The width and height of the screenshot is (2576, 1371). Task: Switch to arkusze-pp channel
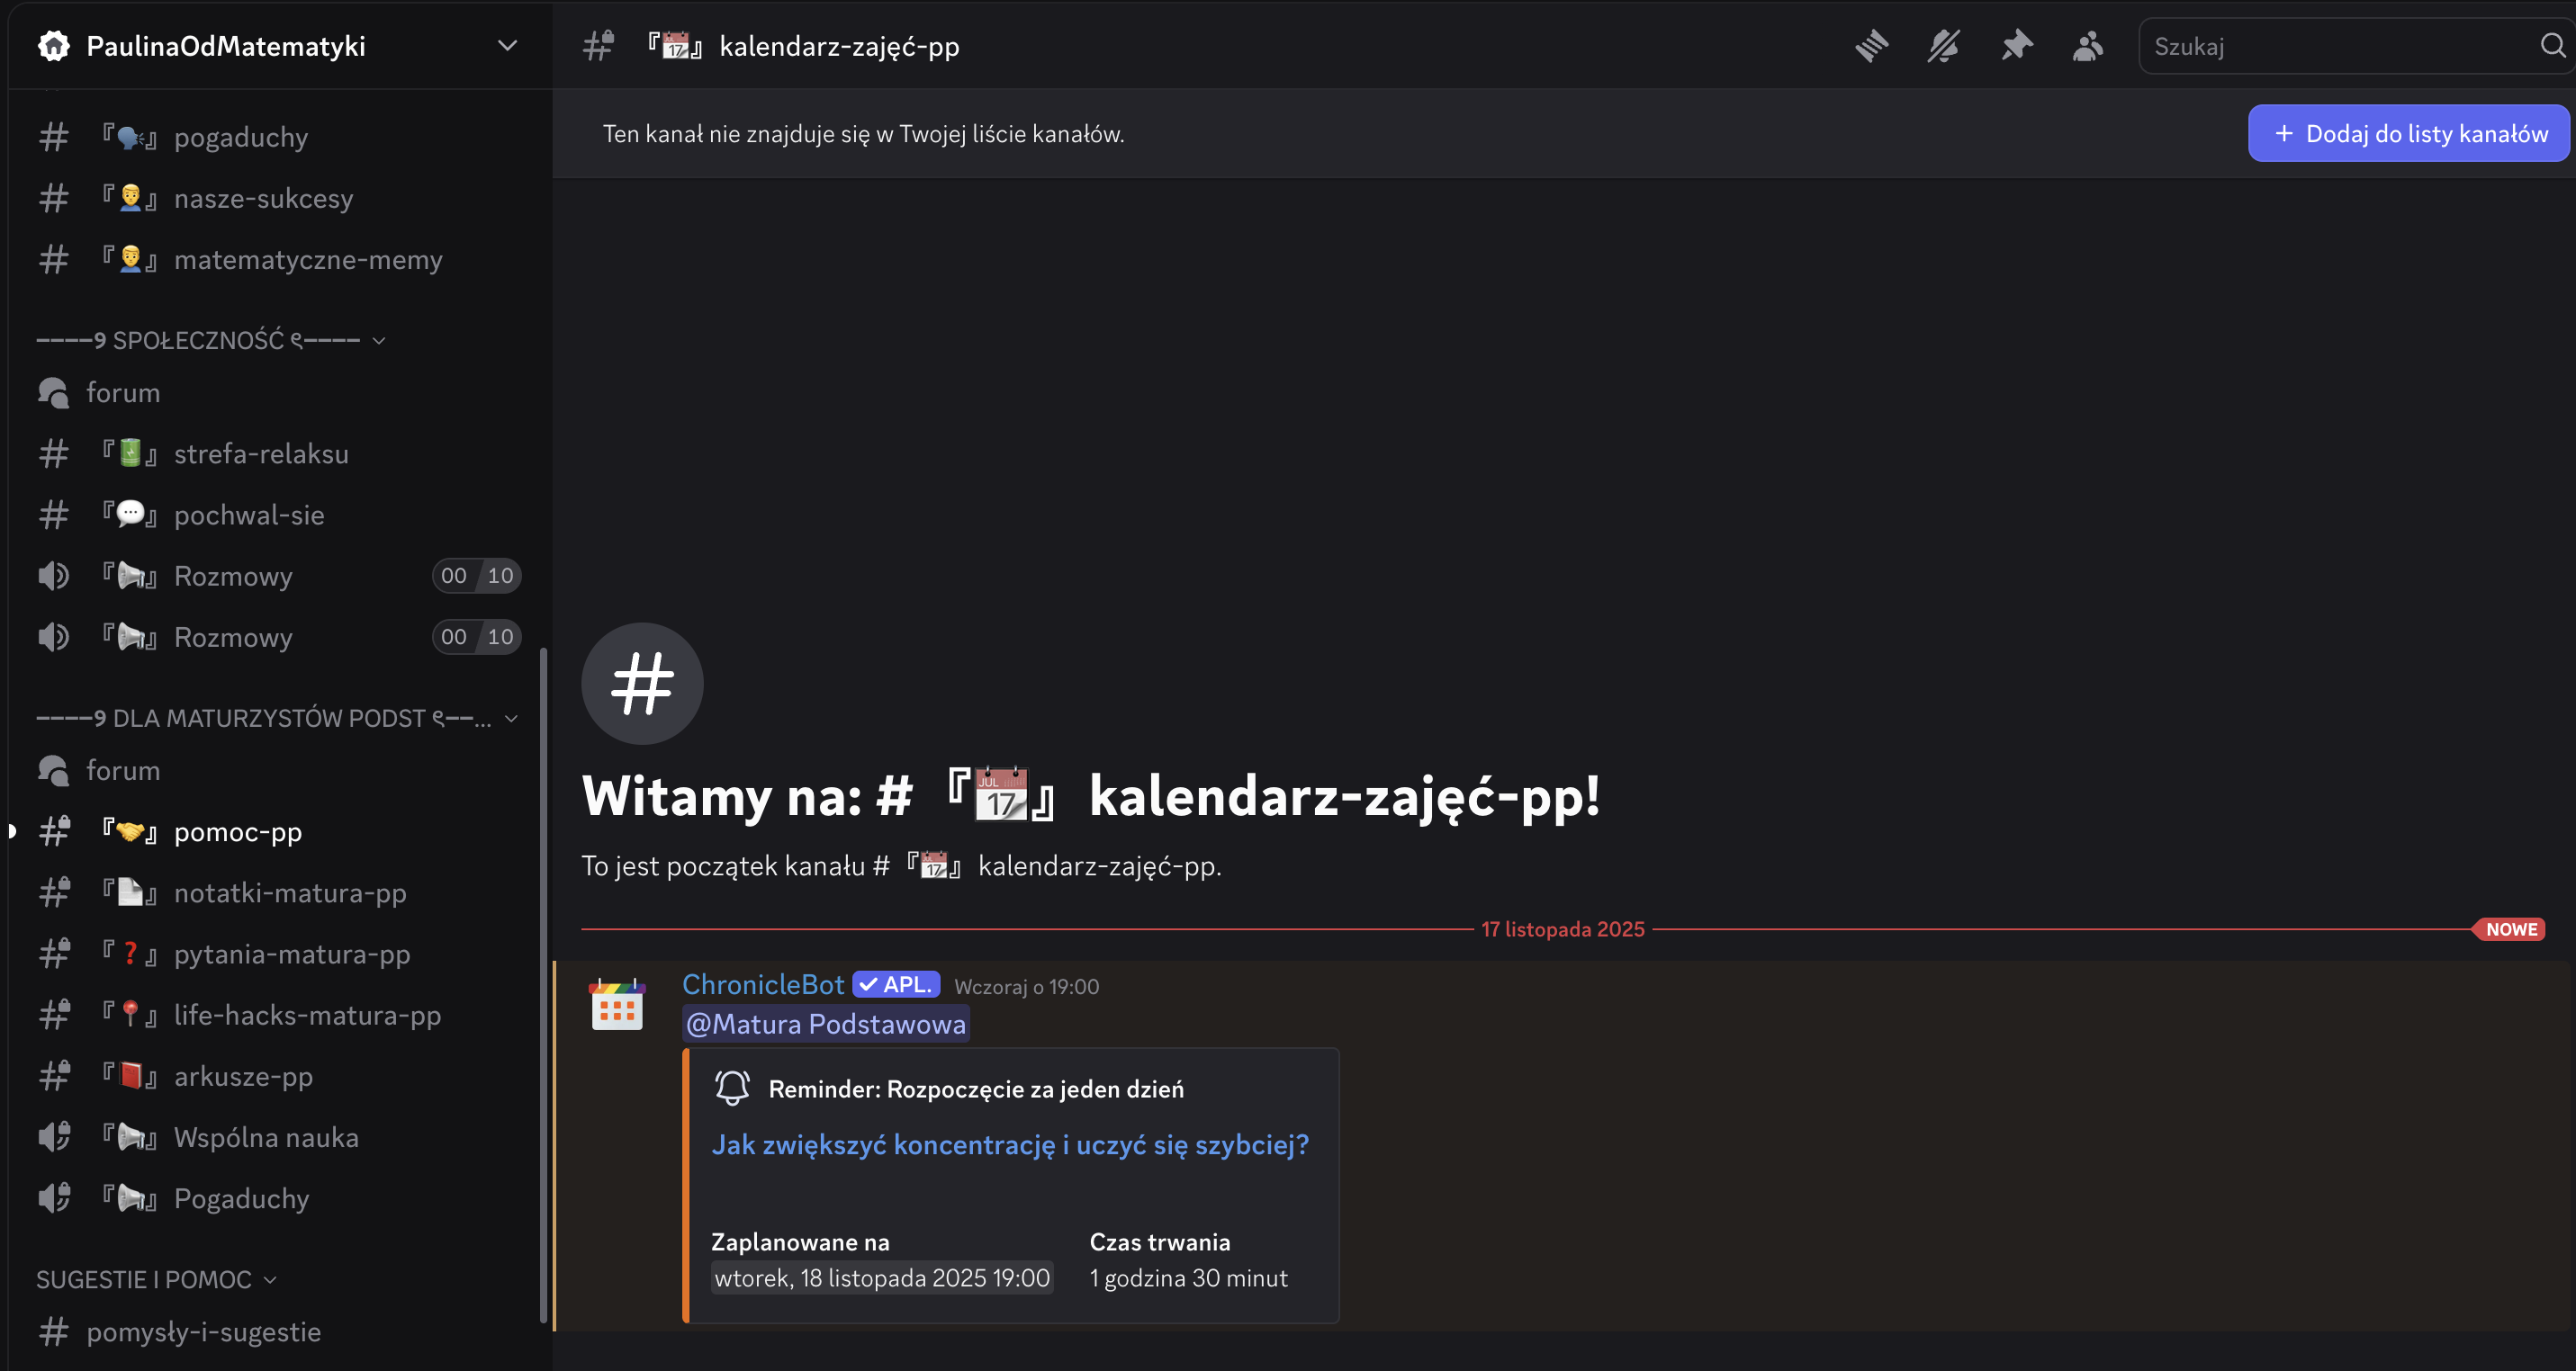243,1076
